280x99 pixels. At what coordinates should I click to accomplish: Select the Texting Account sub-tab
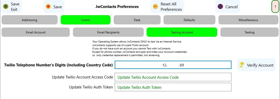[182, 32]
